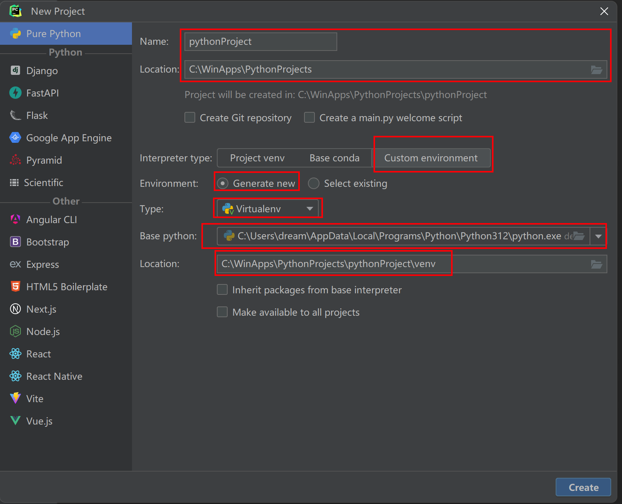Expand the Base python dropdown arrow
This screenshot has height=504, width=622.
pyautogui.click(x=598, y=236)
